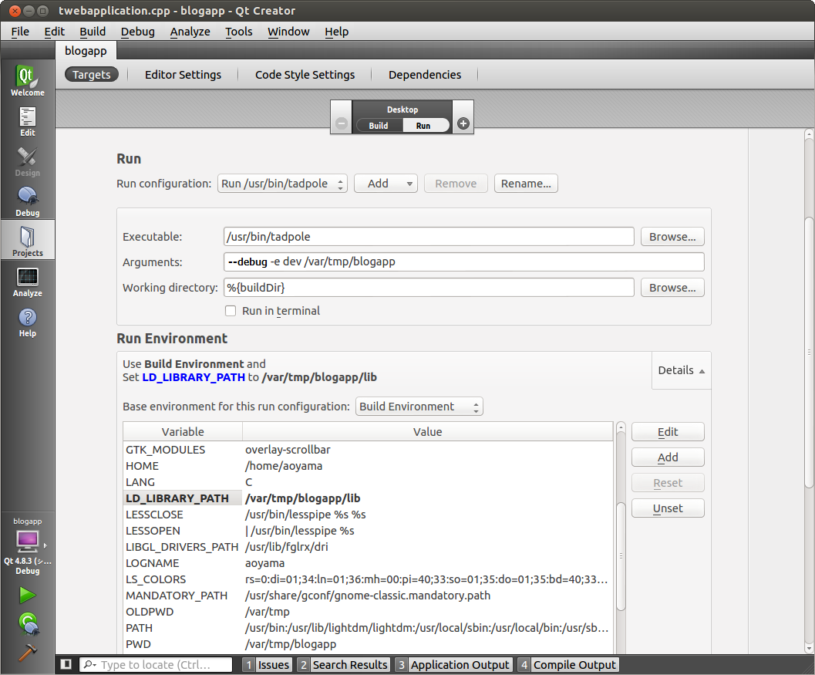
Task: Click the Remove run configuration button
Action: [456, 184]
